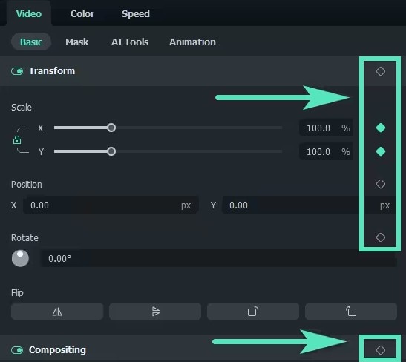Image resolution: width=406 pixels, height=362 pixels.
Task: Click the Position Y value field
Action: pyautogui.click(x=310, y=205)
